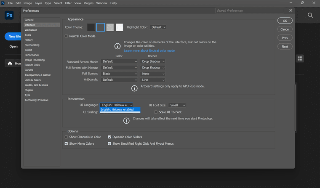Image resolution: width=320 pixels, height=188 pixels.
Task: Click the Cancel button
Action: [285, 29]
